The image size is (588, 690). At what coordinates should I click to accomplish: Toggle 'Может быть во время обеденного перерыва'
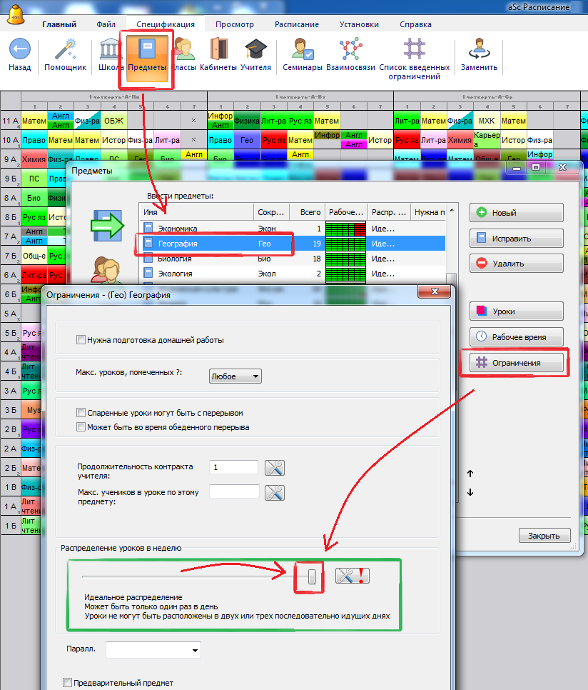click(81, 427)
